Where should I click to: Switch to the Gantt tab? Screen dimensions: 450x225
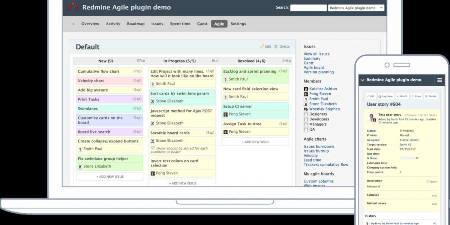click(202, 24)
